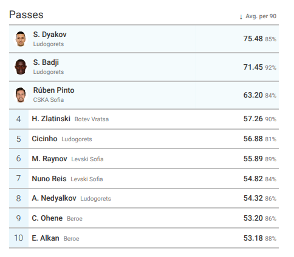The height and width of the screenshot is (257, 294).
Task: Open Rúben Pinto player name link
Action: (53, 90)
